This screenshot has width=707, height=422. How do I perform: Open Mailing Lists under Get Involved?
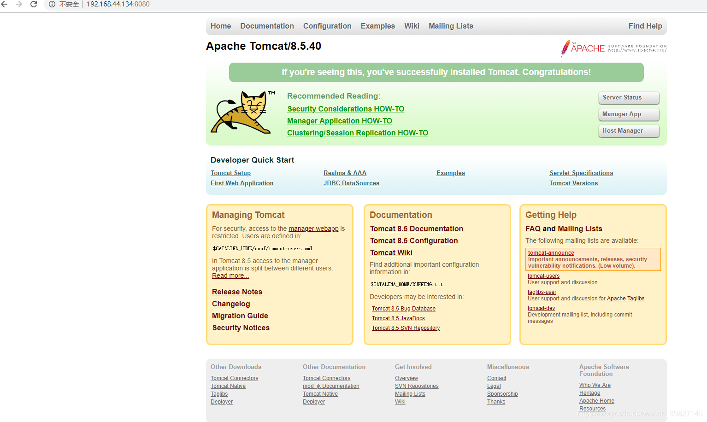[410, 394]
